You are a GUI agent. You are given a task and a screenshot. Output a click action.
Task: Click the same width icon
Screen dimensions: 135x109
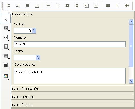tap(67, 6)
